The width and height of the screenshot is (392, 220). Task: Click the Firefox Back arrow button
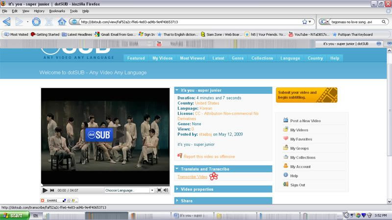click(x=7, y=22)
